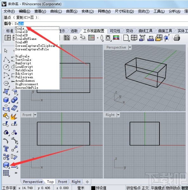Click the Group objects icon
The width and height of the screenshot is (188, 190).
point(6,132)
